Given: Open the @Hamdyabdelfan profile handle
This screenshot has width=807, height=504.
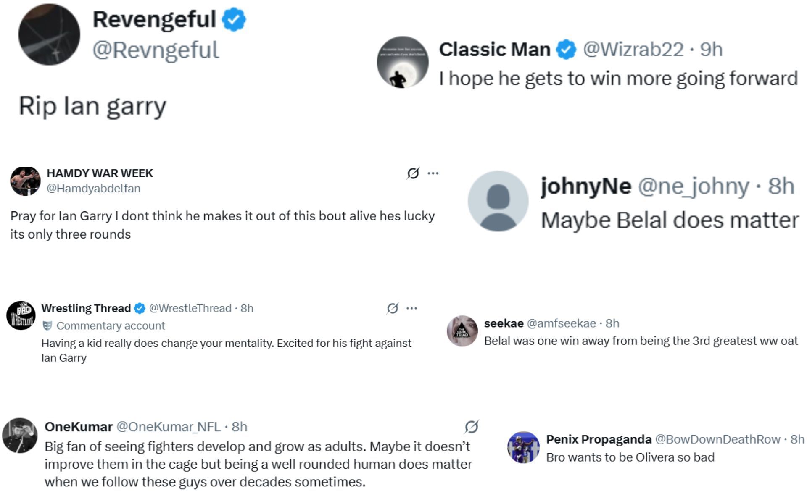Looking at the screenshot, I should 93,189.
